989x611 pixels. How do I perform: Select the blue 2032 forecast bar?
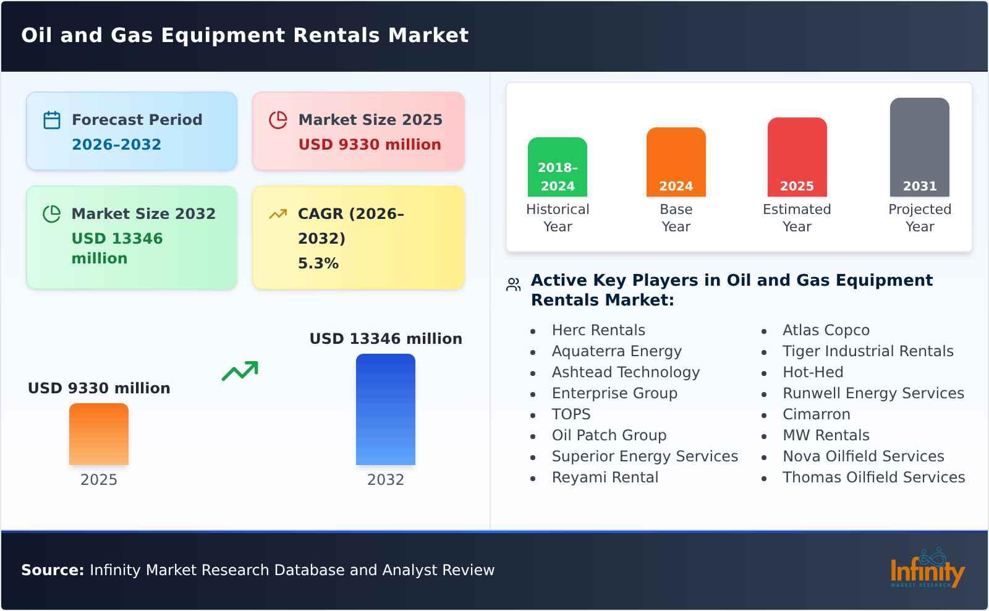(385, 408)
